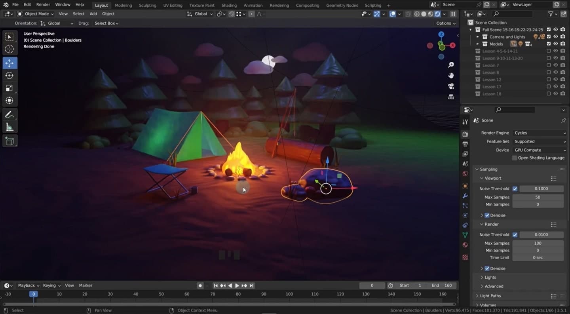Open the Device dropdown showing GPU Compute
570x314 pixels.
tap(540, 150)
